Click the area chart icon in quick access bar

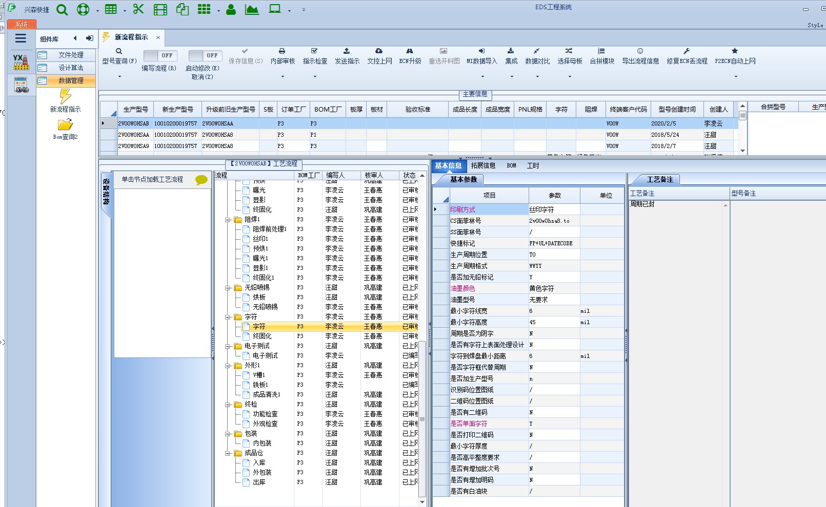[252, 9]
